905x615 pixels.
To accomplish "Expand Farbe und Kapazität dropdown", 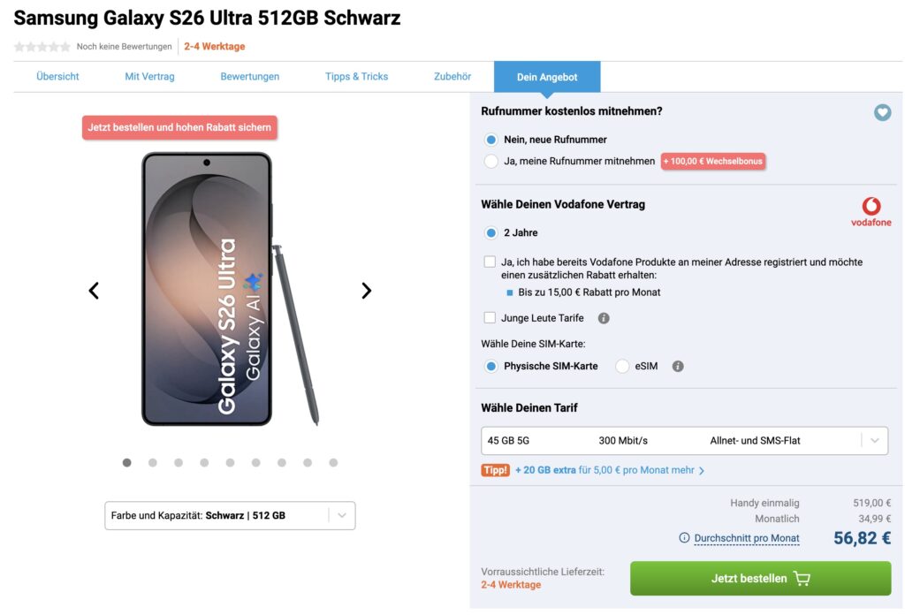I will pyautogui.click(x=230, y=515).
